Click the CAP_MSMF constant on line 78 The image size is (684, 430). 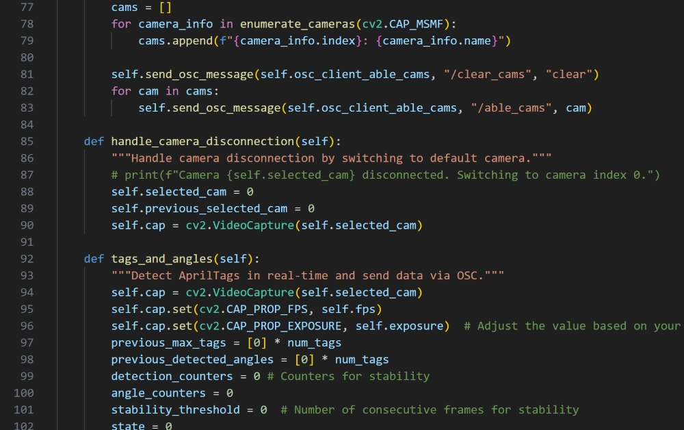418,24
